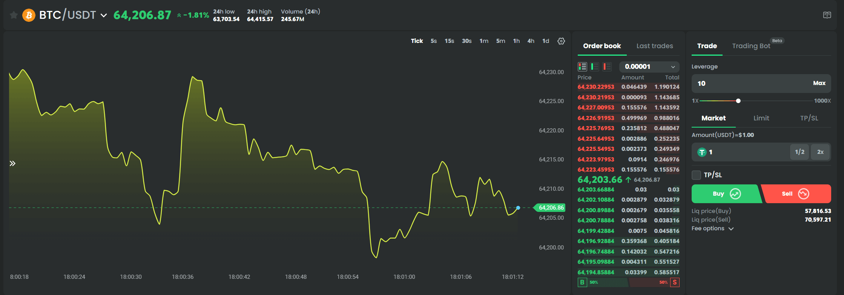Open chart settings gear icon

(561, 41)
